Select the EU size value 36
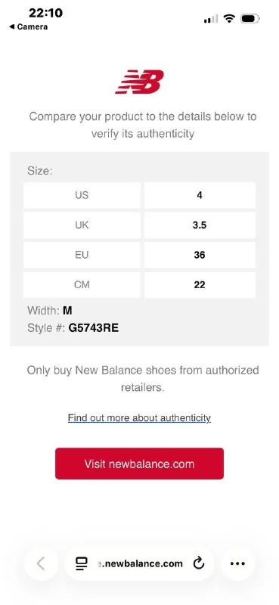This screenshot has width=279, height=605. 200,255
